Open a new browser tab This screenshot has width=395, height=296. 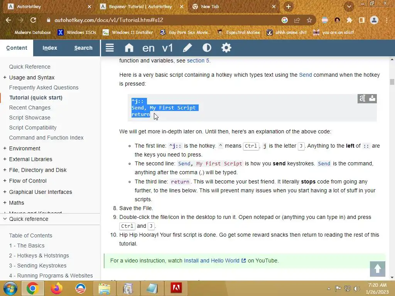coord(289,7)
